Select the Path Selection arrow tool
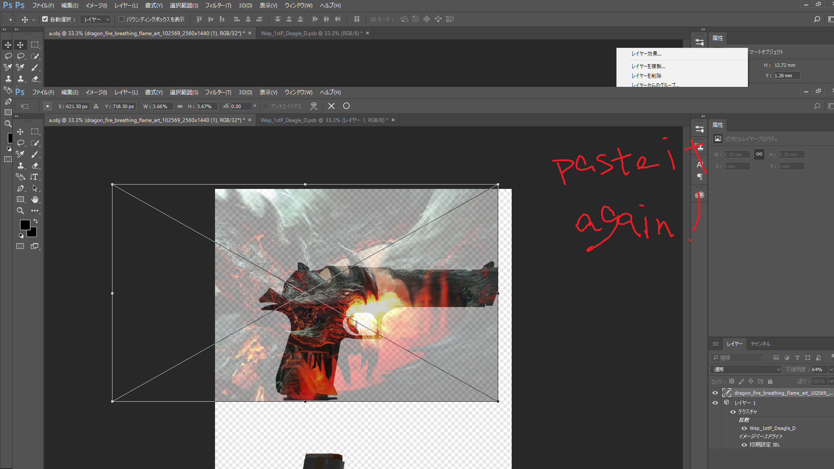 [x=35, y=188]
